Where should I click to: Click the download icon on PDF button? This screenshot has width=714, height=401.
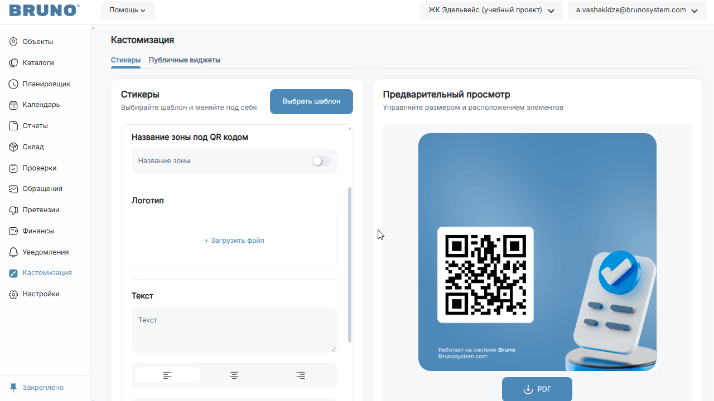pos(528,389)
